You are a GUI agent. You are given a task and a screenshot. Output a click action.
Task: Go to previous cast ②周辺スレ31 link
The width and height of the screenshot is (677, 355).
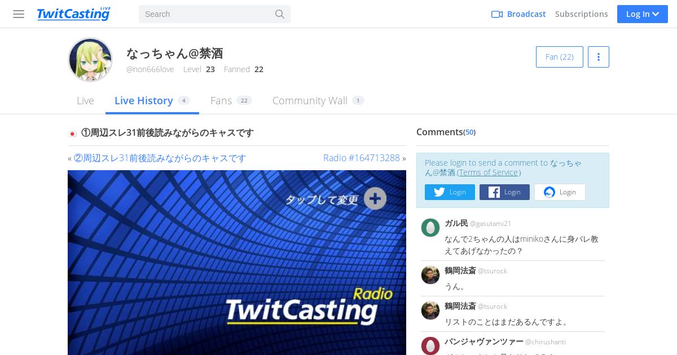(x=160, y=158)
